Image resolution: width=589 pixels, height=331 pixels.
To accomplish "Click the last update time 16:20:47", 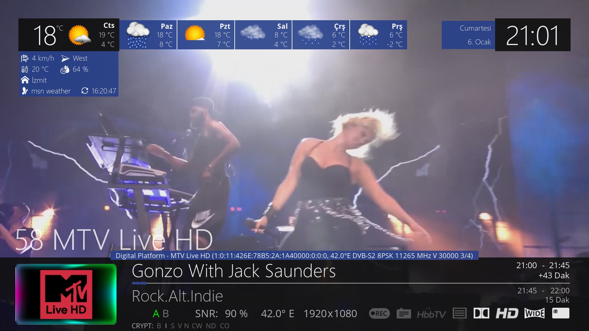I will point(104,91).
